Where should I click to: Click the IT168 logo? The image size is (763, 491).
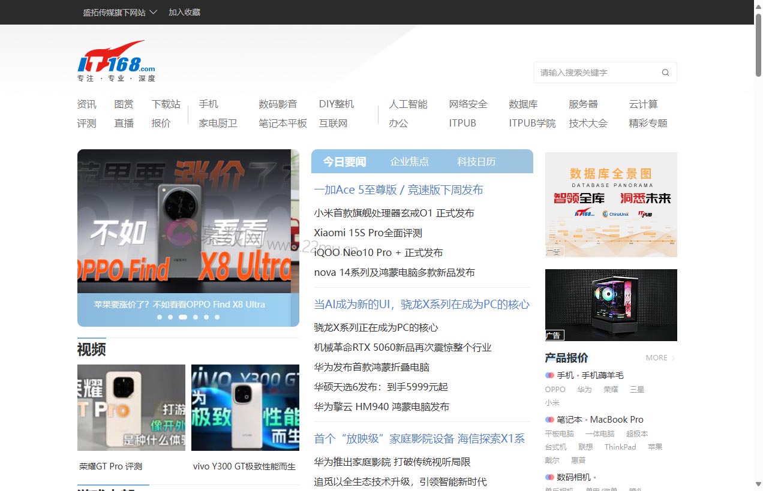pyautogui.click(x=116, y=61)
